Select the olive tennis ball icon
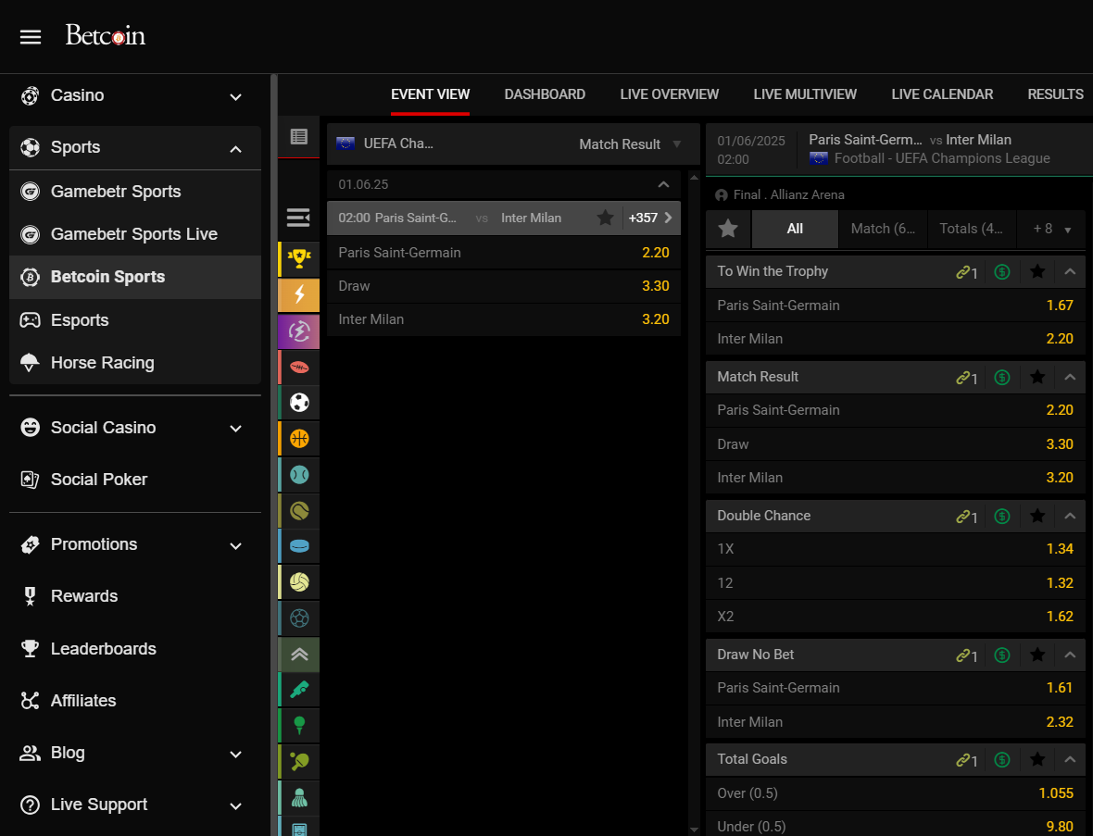Image resolution: width=1093 pixels, height=836 pixels. tap(299, 511)
